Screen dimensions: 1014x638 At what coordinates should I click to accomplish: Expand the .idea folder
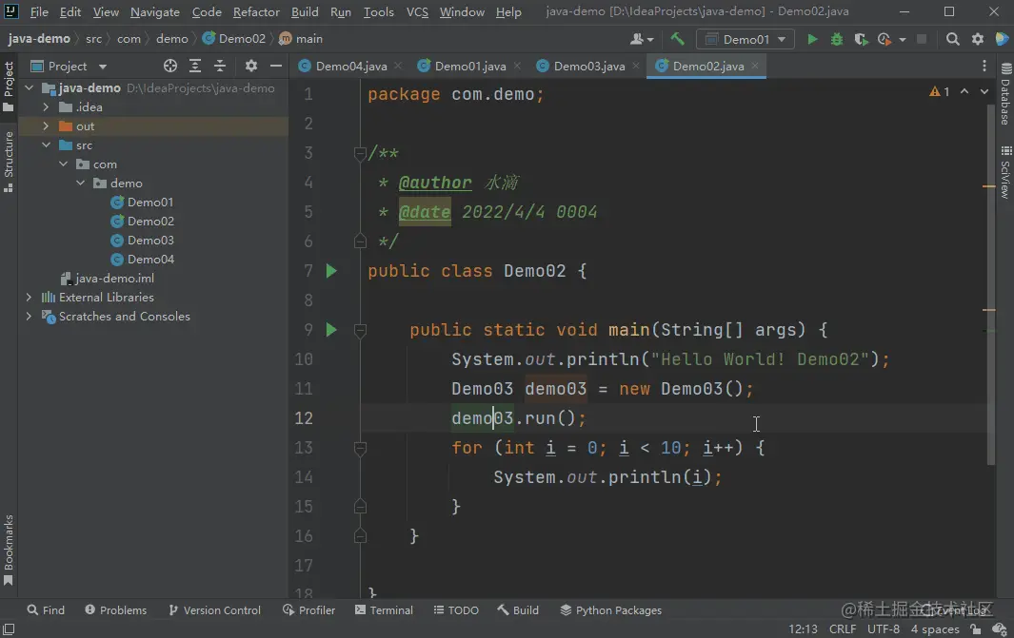[46, 107]
